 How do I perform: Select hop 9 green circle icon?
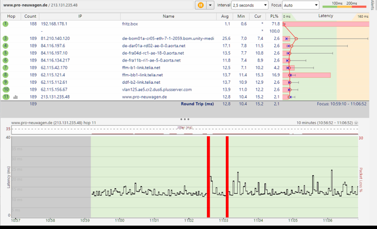point(5,82)
